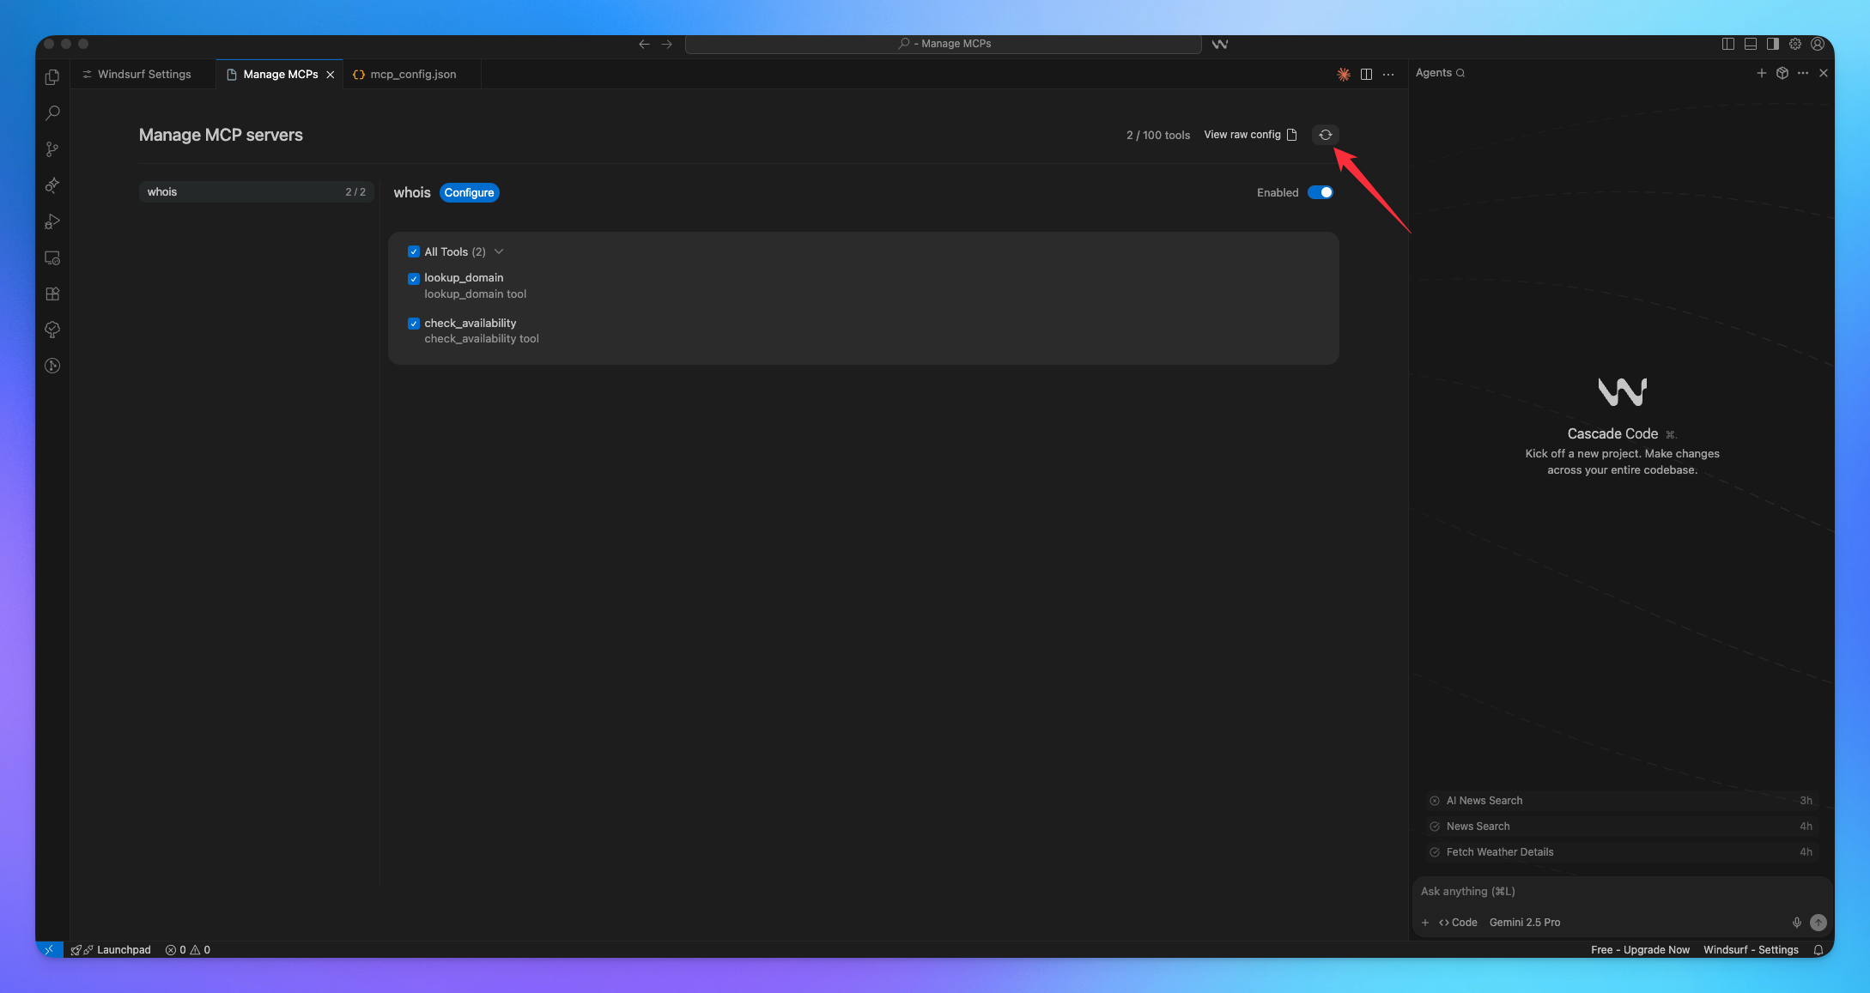Toggle the All Tools checkbox
This screenshot has width=1870, height=993.
pyautogui.click(x=414, y=251)
